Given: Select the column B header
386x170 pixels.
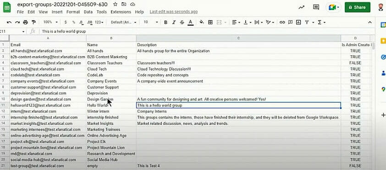Looking at the screenshot, I should coord(111,38).
